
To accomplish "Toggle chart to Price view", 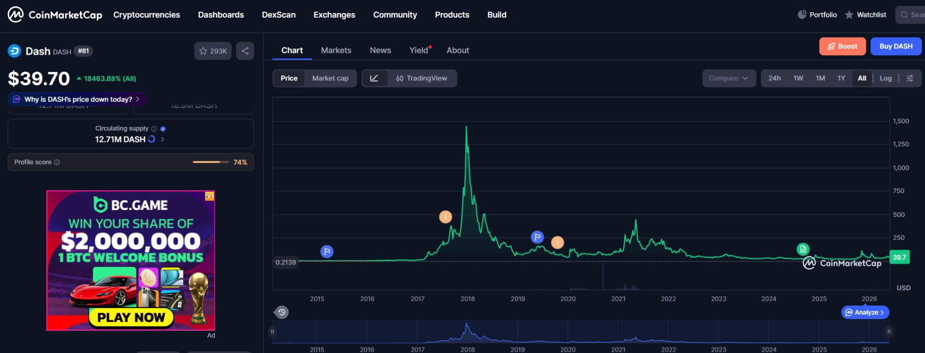I will [x=289, y=78].
